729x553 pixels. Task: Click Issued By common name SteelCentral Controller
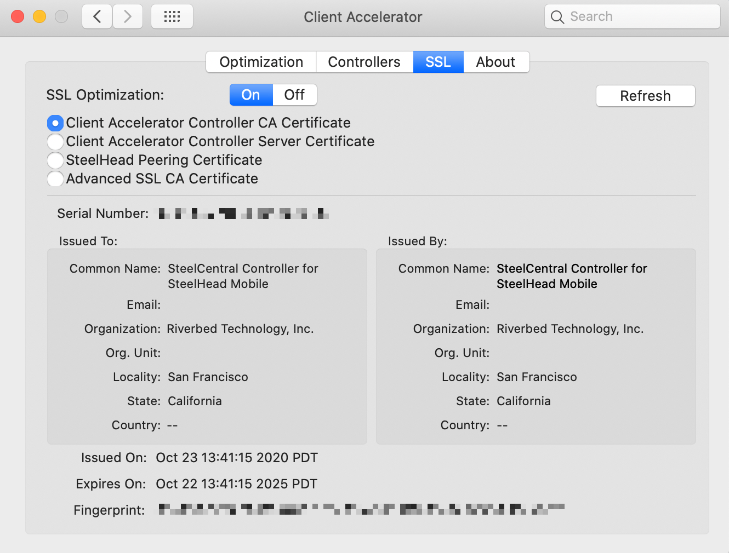[572, 276]
